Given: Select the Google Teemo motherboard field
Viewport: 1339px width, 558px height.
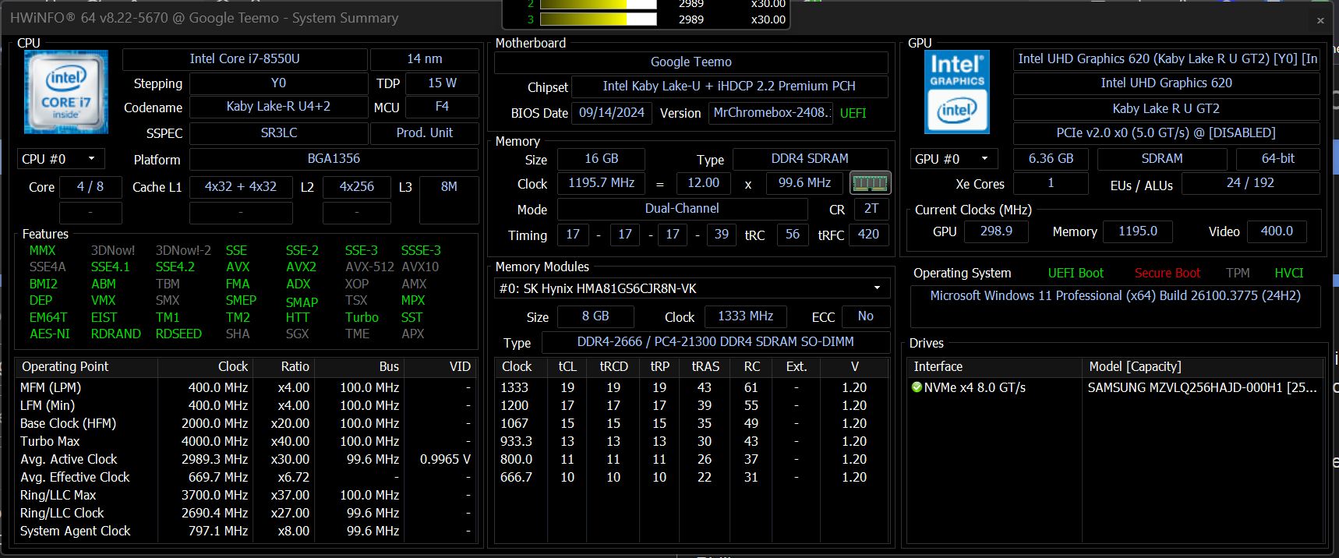Looking at the screenshot, I should point(691,62).
